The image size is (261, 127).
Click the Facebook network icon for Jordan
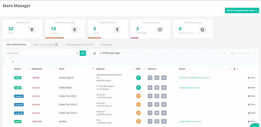150,121
